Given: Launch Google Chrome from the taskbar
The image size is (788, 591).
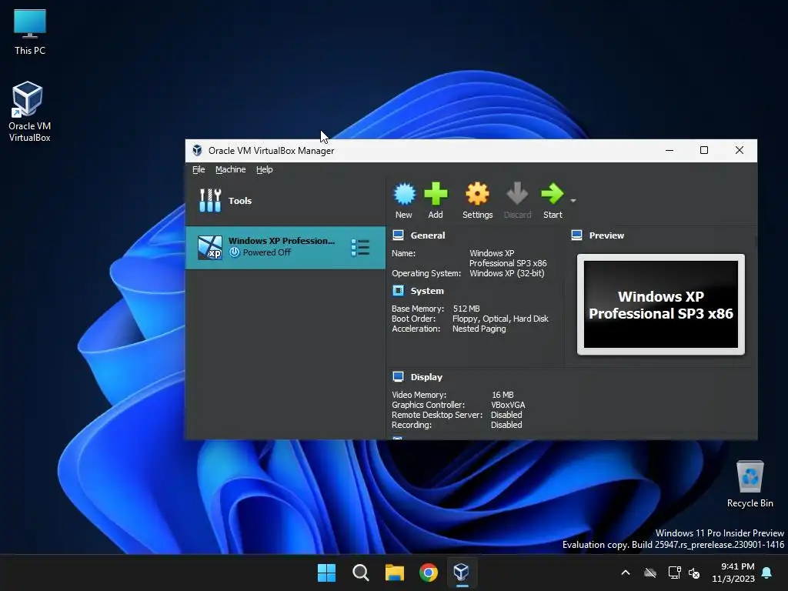Looking at the screenshot, I should coord(429,573).
